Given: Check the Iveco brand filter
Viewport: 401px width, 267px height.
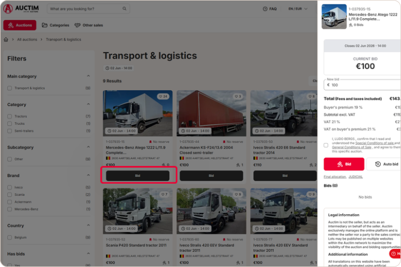Looking at the screenshot, I should 10,187.
